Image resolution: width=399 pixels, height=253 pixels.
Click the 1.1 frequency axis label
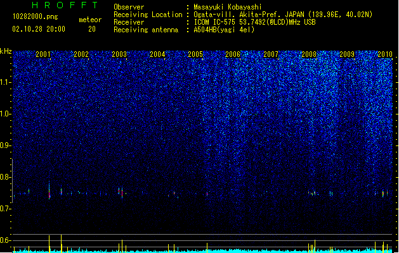[6, 82]
